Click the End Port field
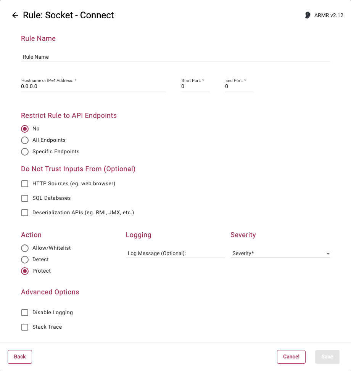The image size is (351, 371). tap(239, 87)
